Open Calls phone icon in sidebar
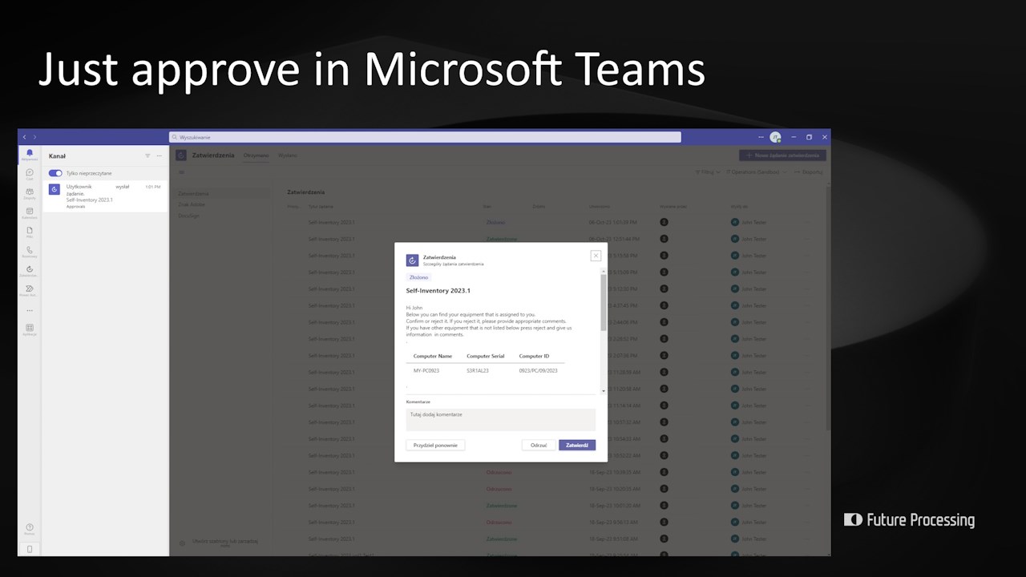Image resolution: width=1026 pixels, height=577 pixels. 30,251
